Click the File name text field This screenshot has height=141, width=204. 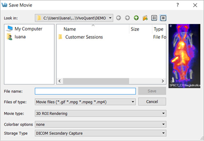pos(85,91)
